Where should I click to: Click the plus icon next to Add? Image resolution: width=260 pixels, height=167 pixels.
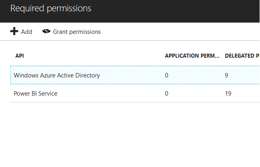tap(14, 31)
